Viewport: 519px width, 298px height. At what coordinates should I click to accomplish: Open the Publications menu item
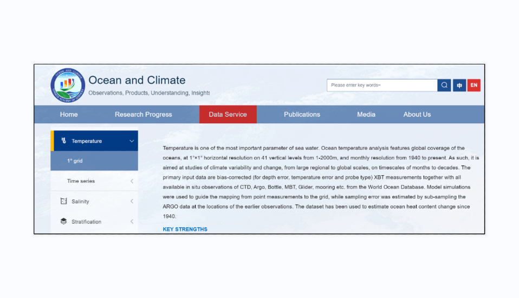[302, 114]
